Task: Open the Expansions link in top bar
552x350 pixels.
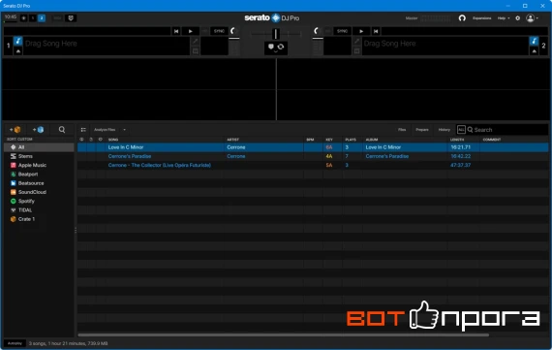Action: coord(481,18)
